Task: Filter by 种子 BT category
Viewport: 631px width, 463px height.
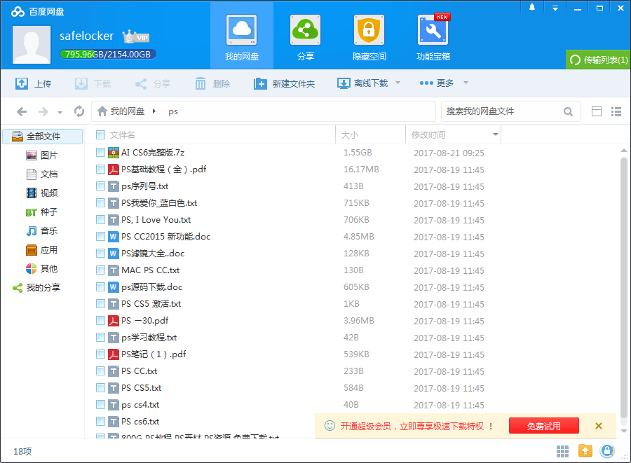Action: (x=42, y=212)
